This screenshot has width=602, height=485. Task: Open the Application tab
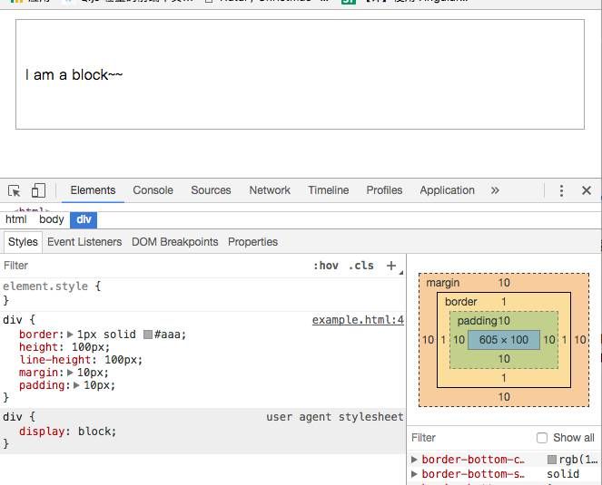(447, 190)
